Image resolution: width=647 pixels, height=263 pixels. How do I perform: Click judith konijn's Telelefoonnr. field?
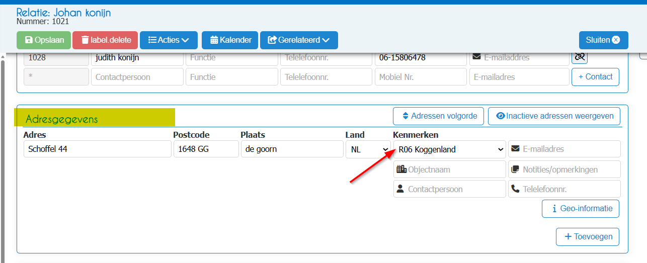[326, 57]
